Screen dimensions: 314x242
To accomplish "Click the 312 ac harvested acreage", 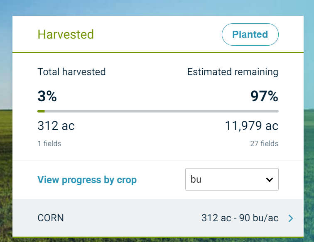I will [x=56, y=126].
